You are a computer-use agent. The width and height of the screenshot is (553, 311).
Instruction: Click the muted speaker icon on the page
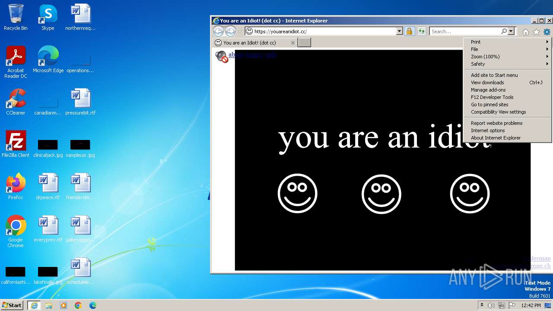click(221, 56)
